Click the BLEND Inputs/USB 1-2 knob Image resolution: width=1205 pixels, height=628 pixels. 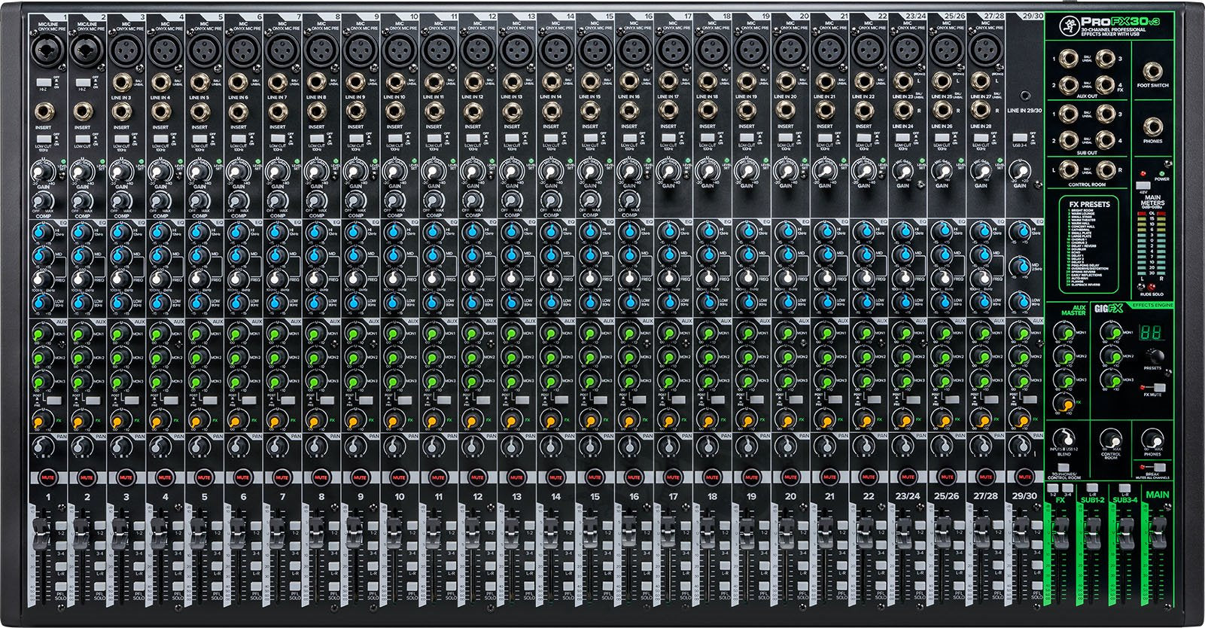click(x=1064, y=440)
